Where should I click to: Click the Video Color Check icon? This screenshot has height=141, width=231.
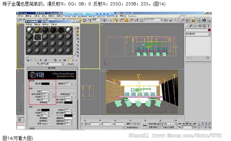point(78,42)
